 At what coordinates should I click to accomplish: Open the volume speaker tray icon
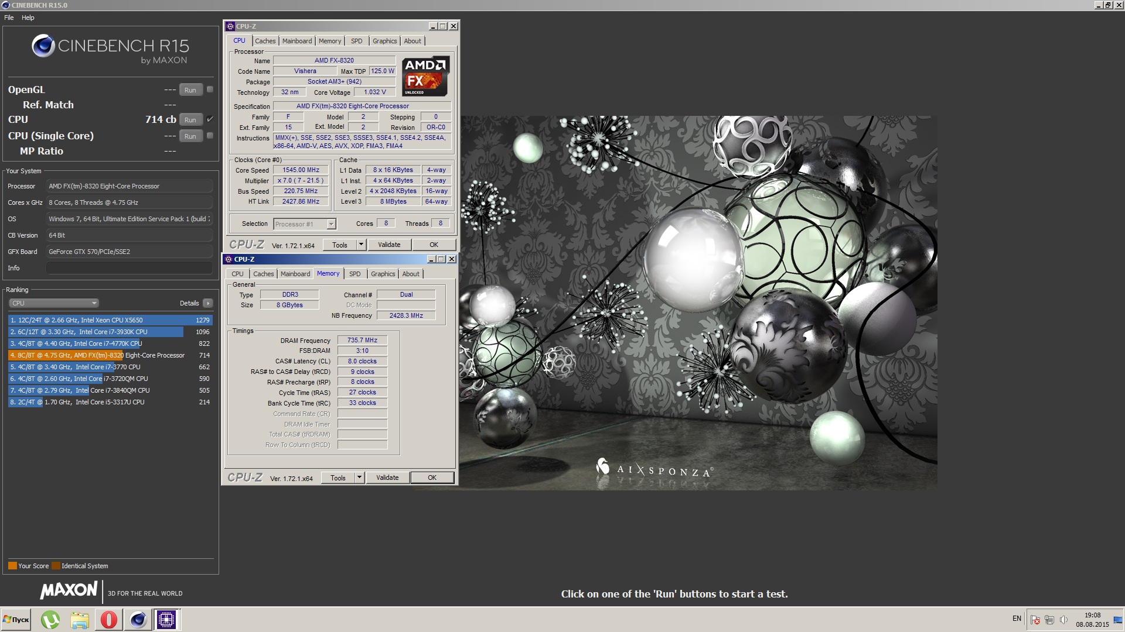1063,620
